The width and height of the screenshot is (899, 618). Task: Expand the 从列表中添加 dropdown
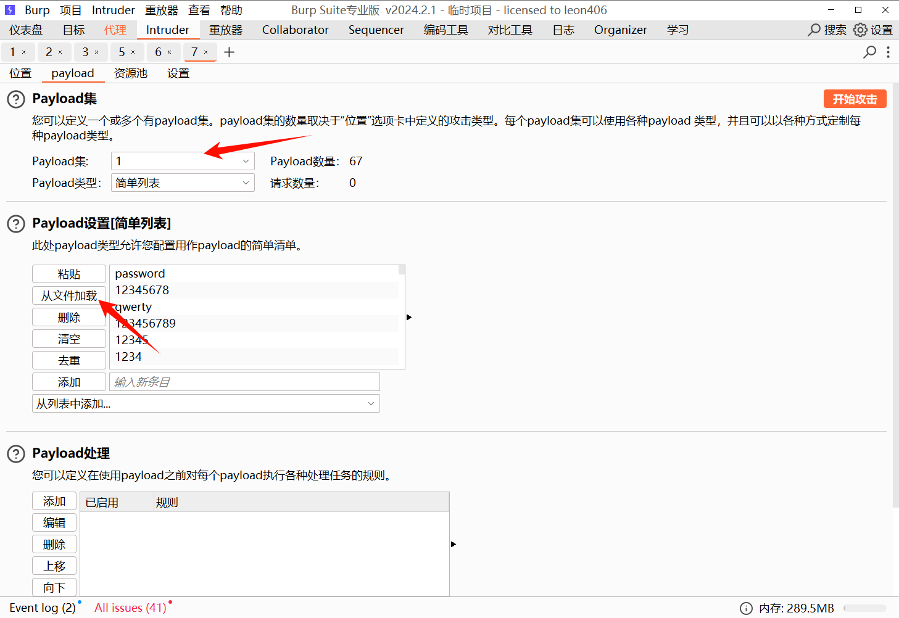tap(206, 403)
